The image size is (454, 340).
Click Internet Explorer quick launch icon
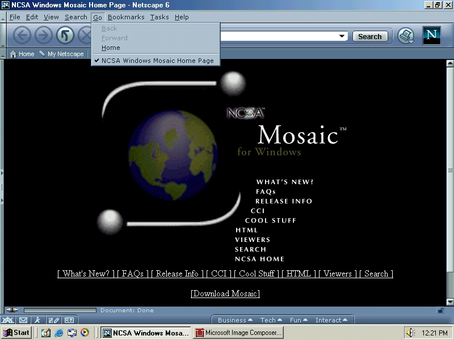pyautogui.click(x=59, y=333)
